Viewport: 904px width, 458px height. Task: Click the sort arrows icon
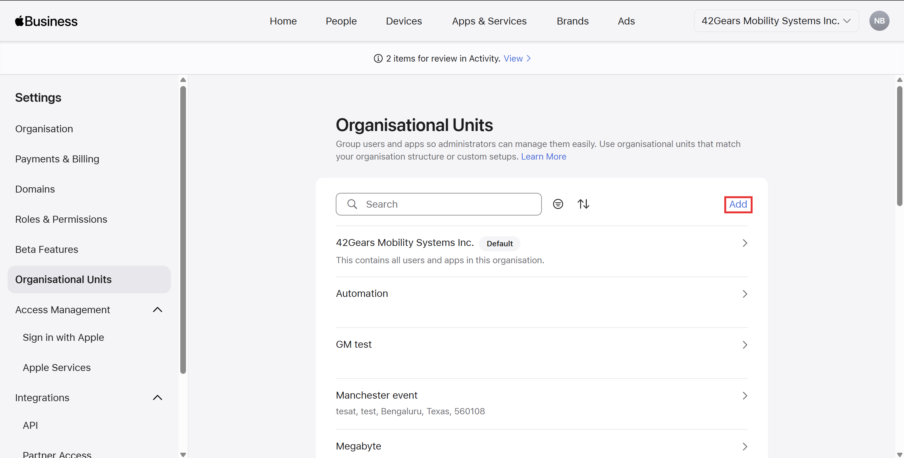pyautogui.click(x=583, y=204)
